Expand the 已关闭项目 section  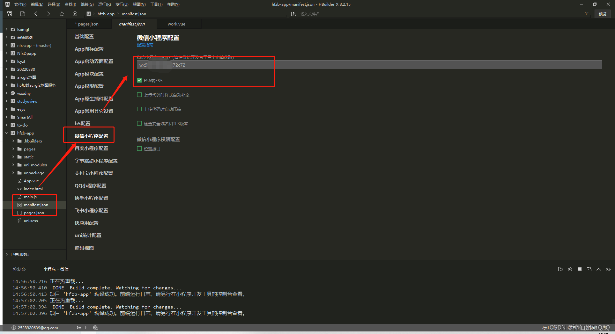(7, 254)
